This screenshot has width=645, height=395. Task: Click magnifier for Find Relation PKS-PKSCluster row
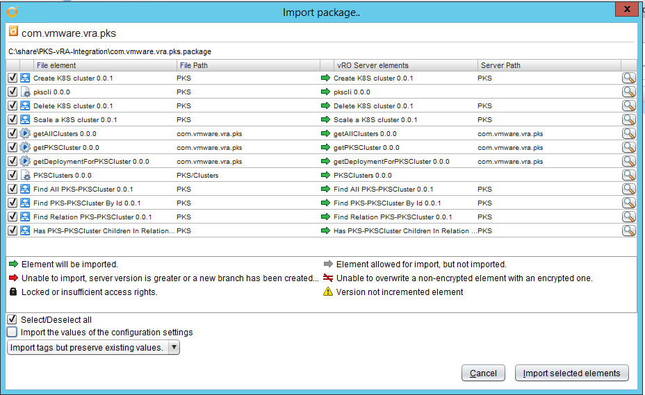tap(628, 217)
